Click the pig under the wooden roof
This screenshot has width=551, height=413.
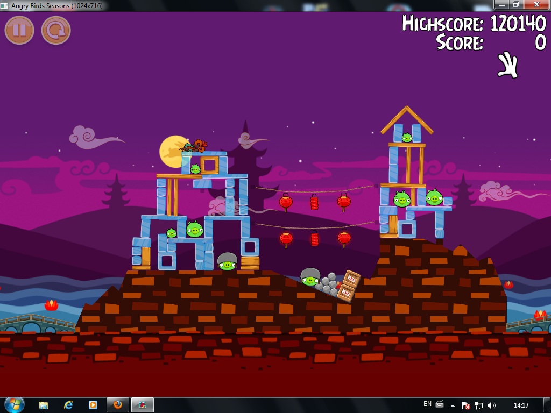(x=407, y=138)
